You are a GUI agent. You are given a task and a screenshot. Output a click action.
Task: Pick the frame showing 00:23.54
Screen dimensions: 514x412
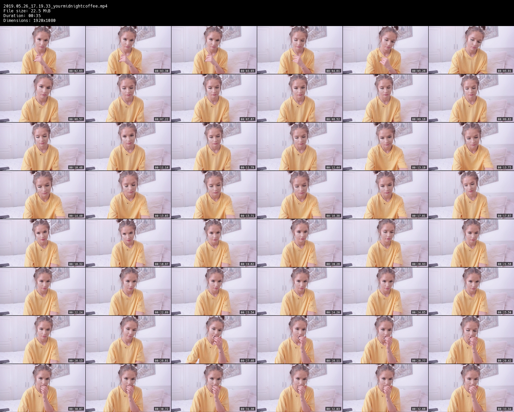[x=214, y=291]
